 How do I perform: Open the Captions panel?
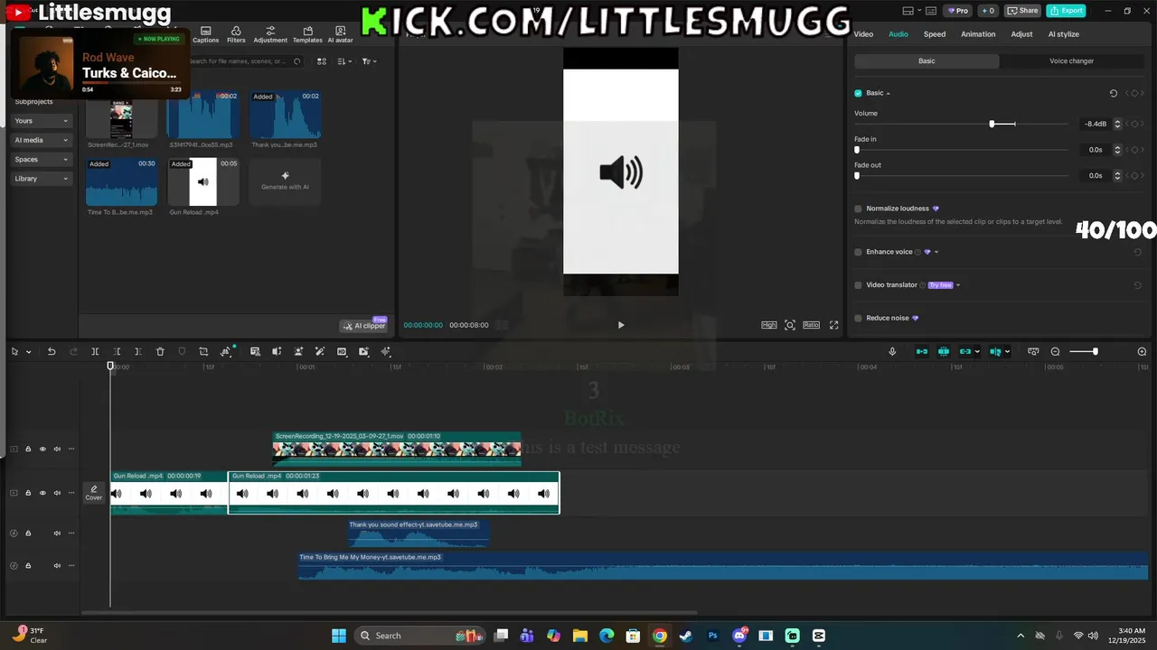(x=205, y=35)
